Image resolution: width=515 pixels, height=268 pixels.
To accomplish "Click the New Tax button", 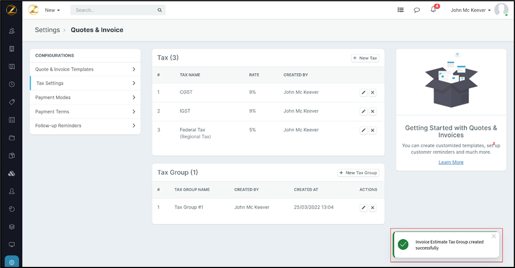I will (x=365, y=58).
